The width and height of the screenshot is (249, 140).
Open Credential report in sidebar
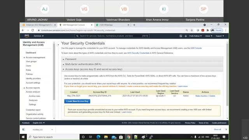[x=33, y=110]
